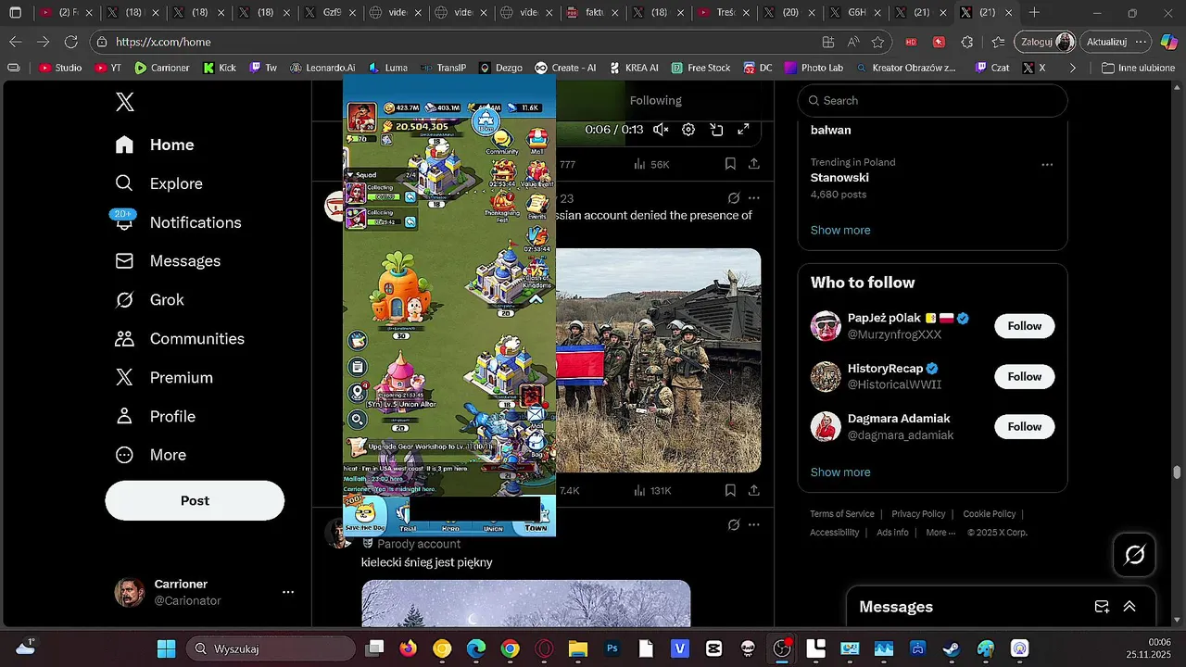The height and width of the screenshot is (667, 1186).
Task: View analytics showing 56K views
Action: [651, 164]
